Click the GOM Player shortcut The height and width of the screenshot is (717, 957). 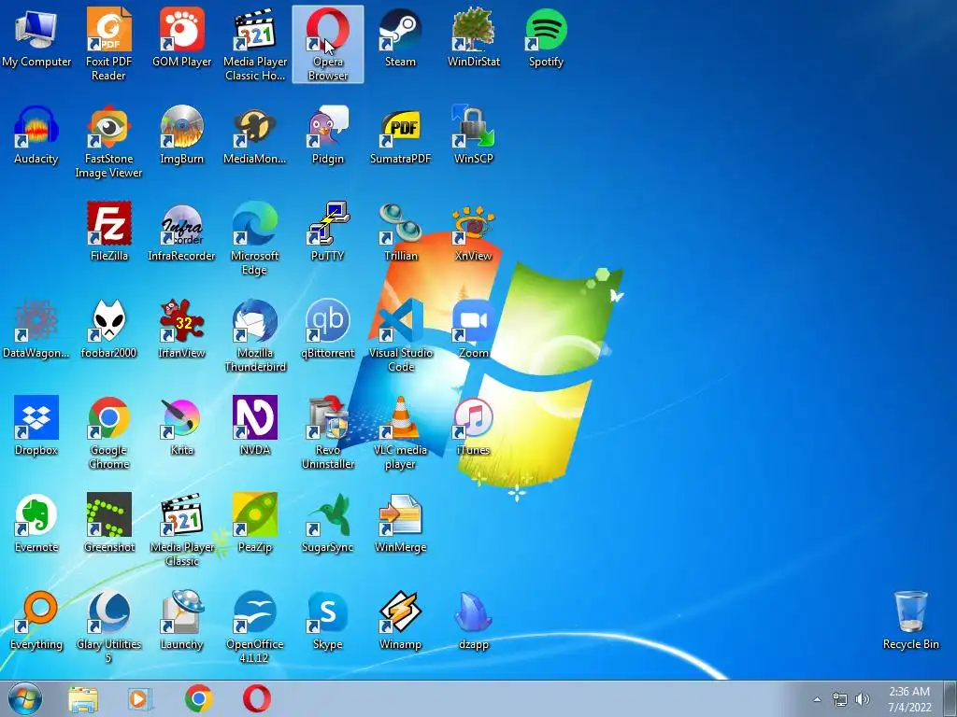click(182, 37)
